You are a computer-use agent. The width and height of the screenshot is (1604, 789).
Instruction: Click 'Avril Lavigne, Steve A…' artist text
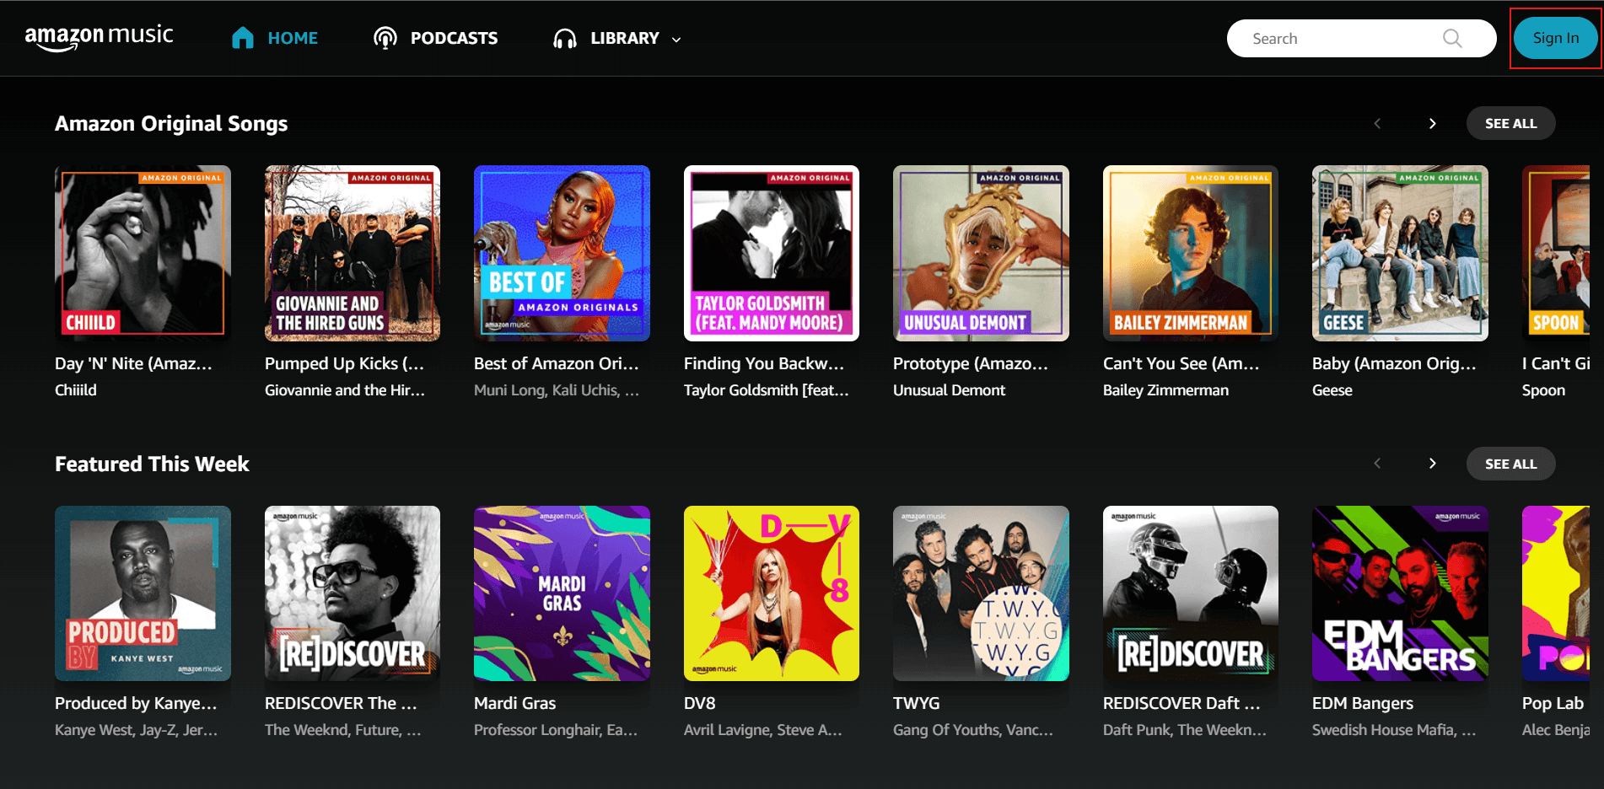(x=763, y=730)
